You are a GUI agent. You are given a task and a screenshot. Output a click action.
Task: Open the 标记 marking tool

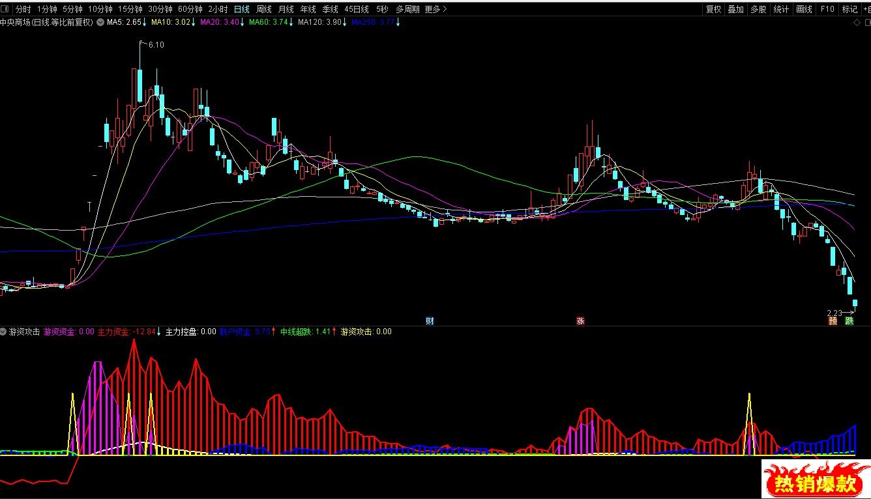[x=849, y=9]
